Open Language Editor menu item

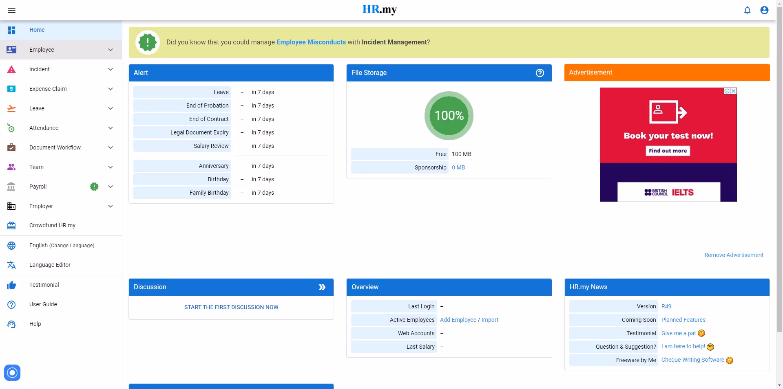61,265
